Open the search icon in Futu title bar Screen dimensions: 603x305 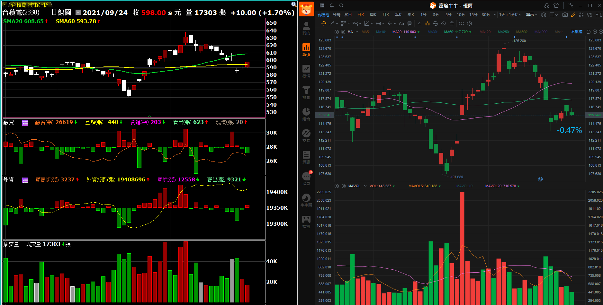coord(341,5)
